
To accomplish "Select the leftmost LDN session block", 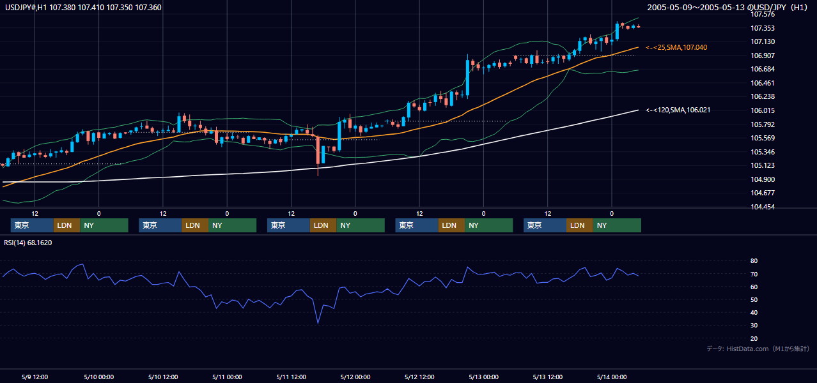I will (66, 225).
